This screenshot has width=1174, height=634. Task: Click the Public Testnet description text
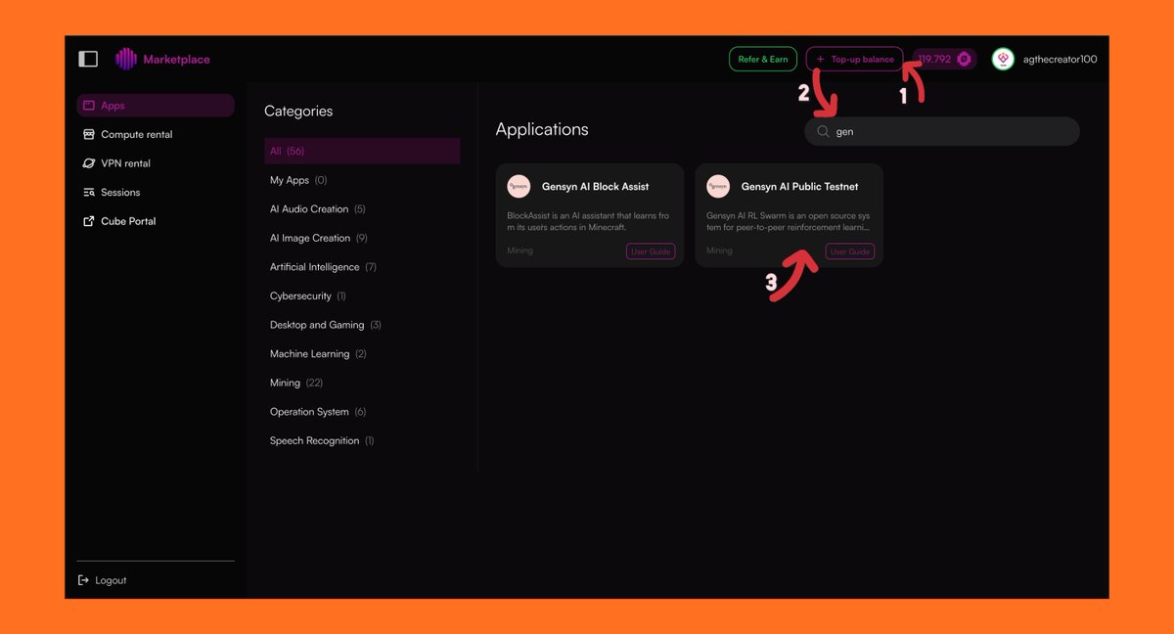tap(789, 221)
